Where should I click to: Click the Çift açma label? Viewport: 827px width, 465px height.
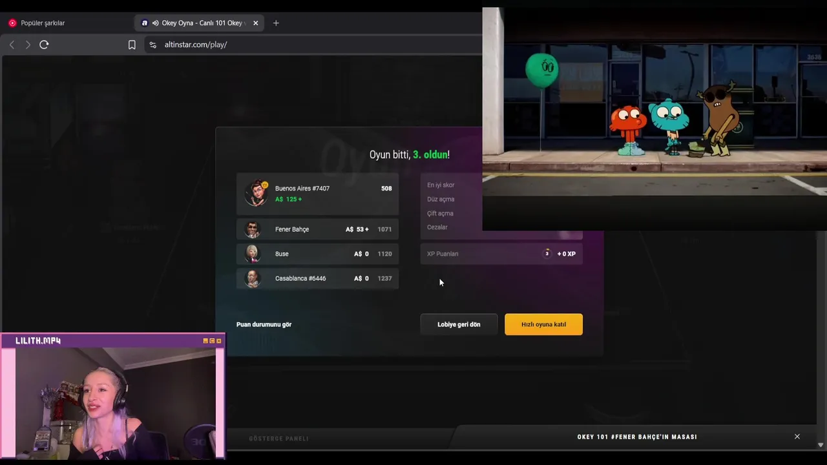coord(440,213)
